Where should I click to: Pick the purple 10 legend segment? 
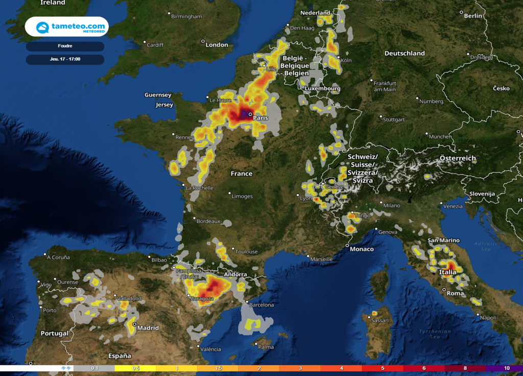point(504,368)
